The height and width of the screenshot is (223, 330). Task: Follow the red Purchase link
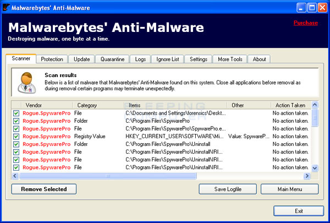pos(306,23)
